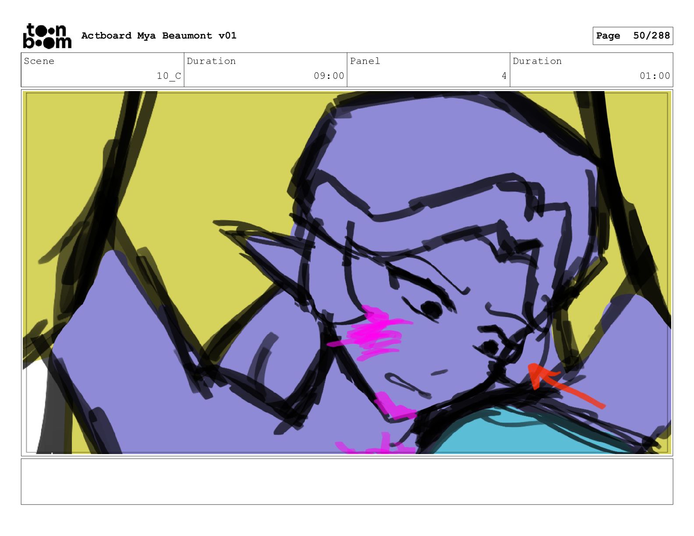Click the 'Page 50/288' box
The width and height of the screenshot is (694, 536).
pos(633,35)
